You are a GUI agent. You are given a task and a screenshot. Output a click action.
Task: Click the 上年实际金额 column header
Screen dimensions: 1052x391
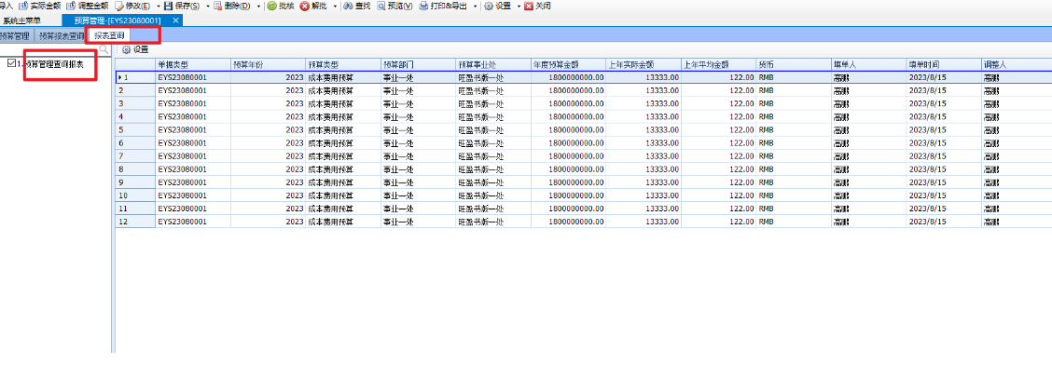644,65
